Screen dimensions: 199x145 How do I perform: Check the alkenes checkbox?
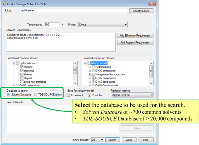[x=22, y=74]
